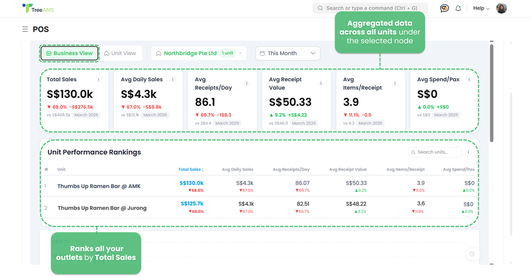
Task: Click the Avg Daily Sales info icon
Action: (x=173, y=80)
